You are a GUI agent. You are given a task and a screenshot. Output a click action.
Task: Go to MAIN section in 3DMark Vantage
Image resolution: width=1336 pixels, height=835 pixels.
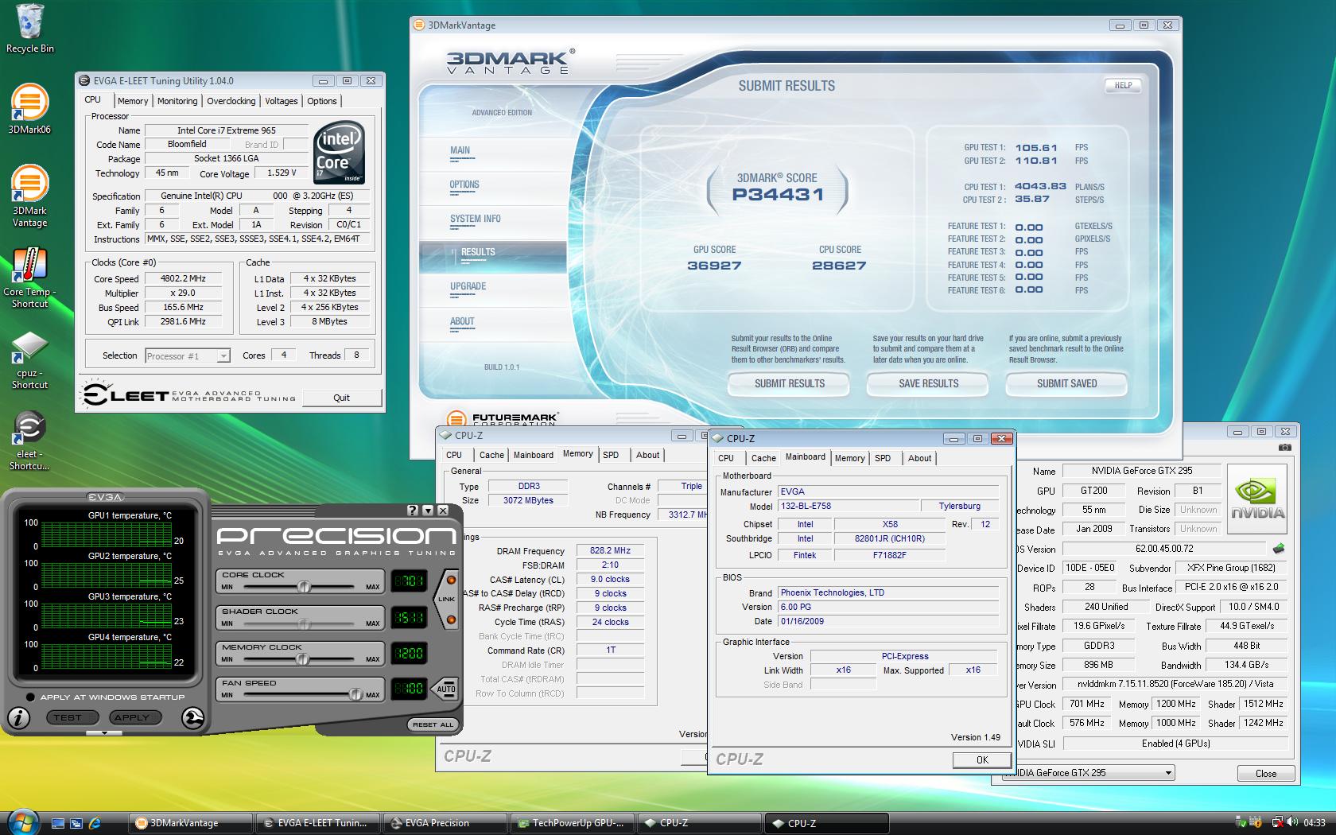pyautogui.click(x=460, y=150)
